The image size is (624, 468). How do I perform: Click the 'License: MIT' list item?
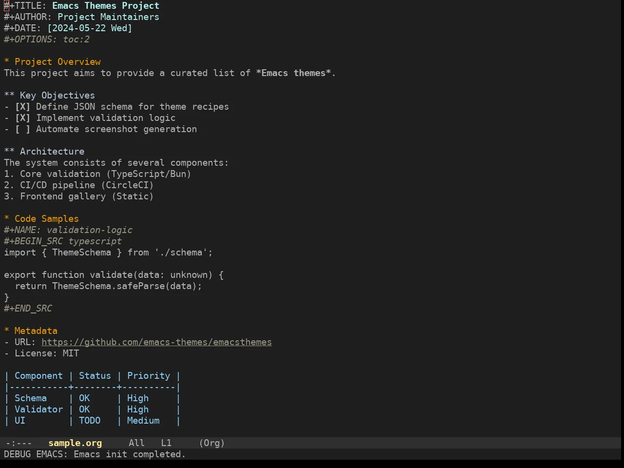[41, 353]
